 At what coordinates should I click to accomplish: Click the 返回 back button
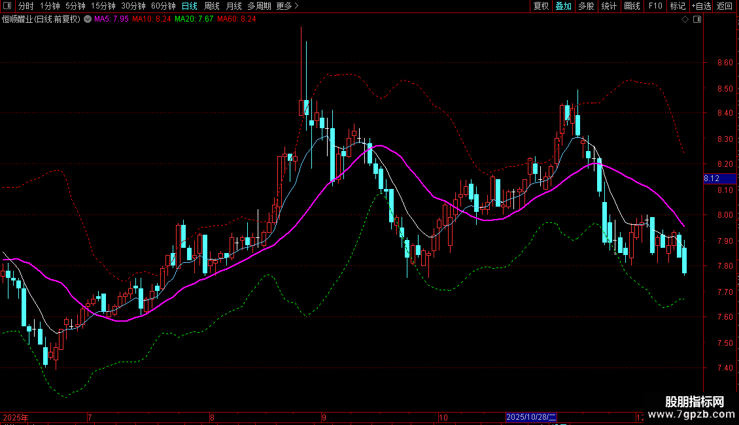(725, 6)
